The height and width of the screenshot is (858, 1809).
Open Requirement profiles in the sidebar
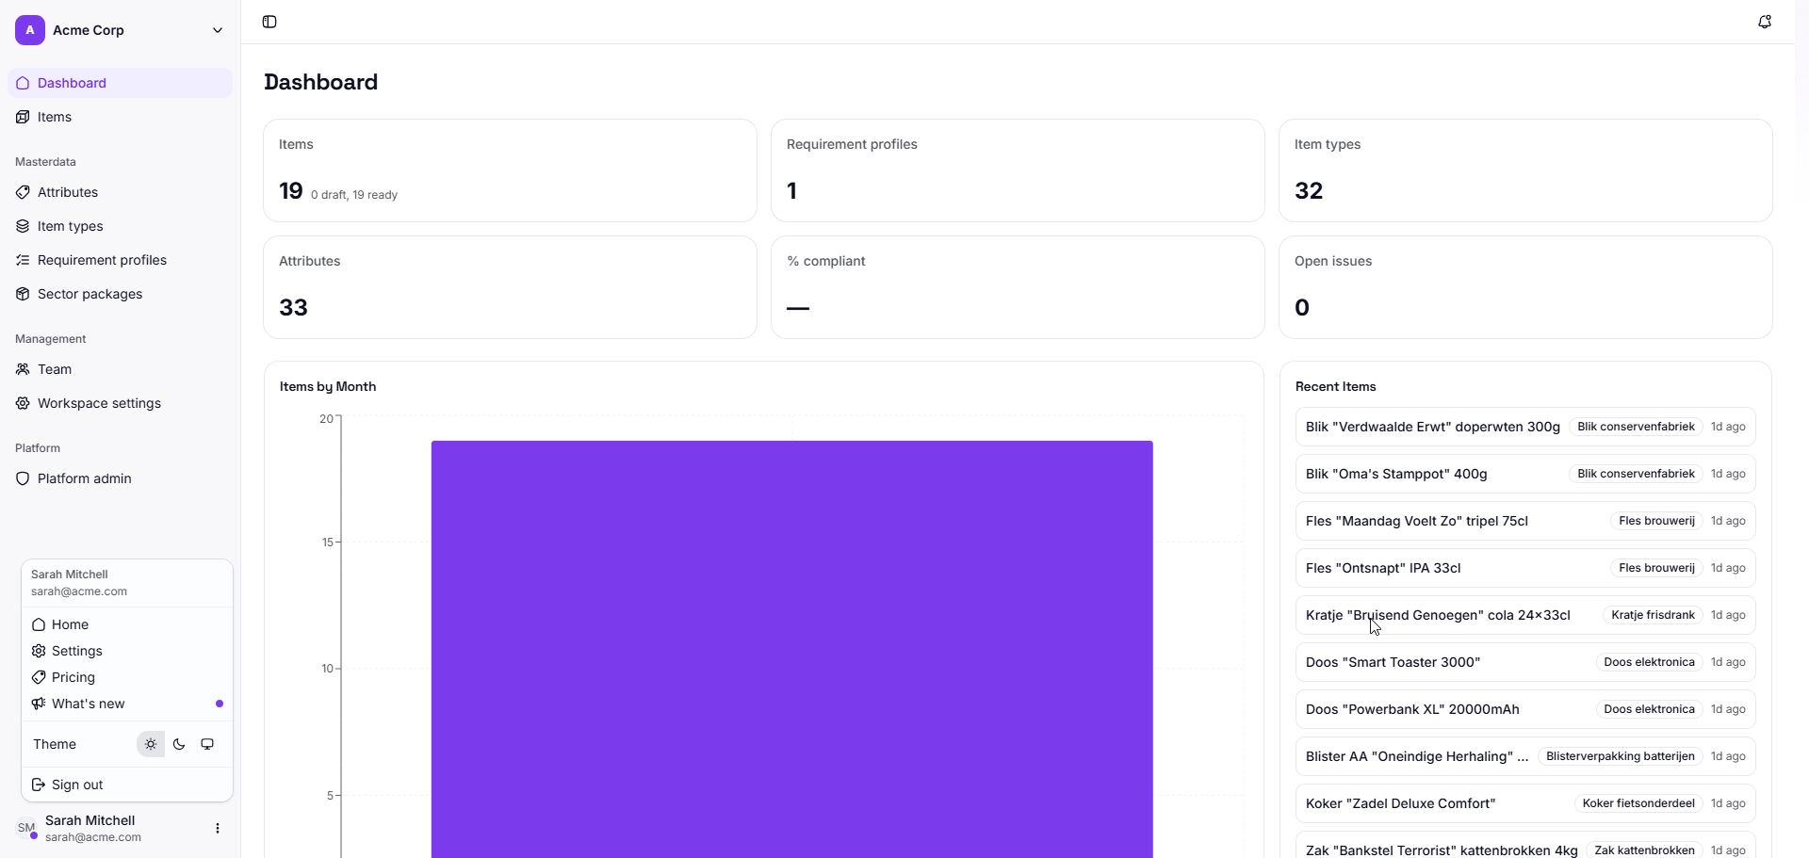[x=120, y=260]
